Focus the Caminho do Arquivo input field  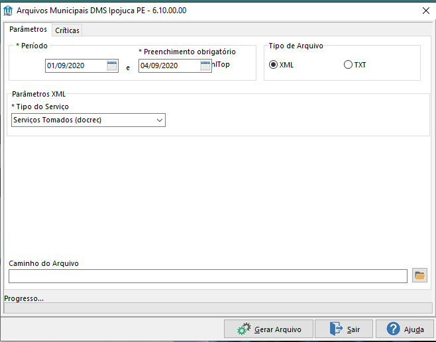(x=208, y=277)
